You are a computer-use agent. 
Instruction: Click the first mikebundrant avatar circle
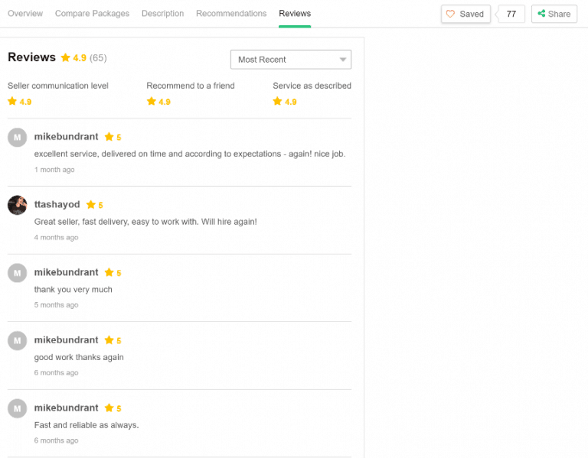pyautogui.click(x=18, y=137)
